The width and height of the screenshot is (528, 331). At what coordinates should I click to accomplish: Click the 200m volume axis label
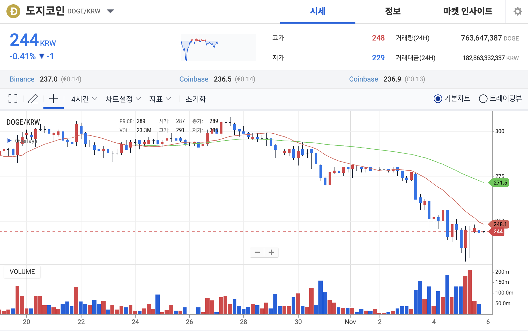pyautogui.click(x=502, y=272)
